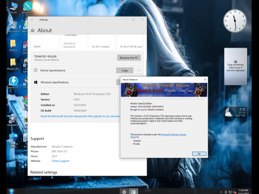Open the Recycle Bin desktop icon

13,27
